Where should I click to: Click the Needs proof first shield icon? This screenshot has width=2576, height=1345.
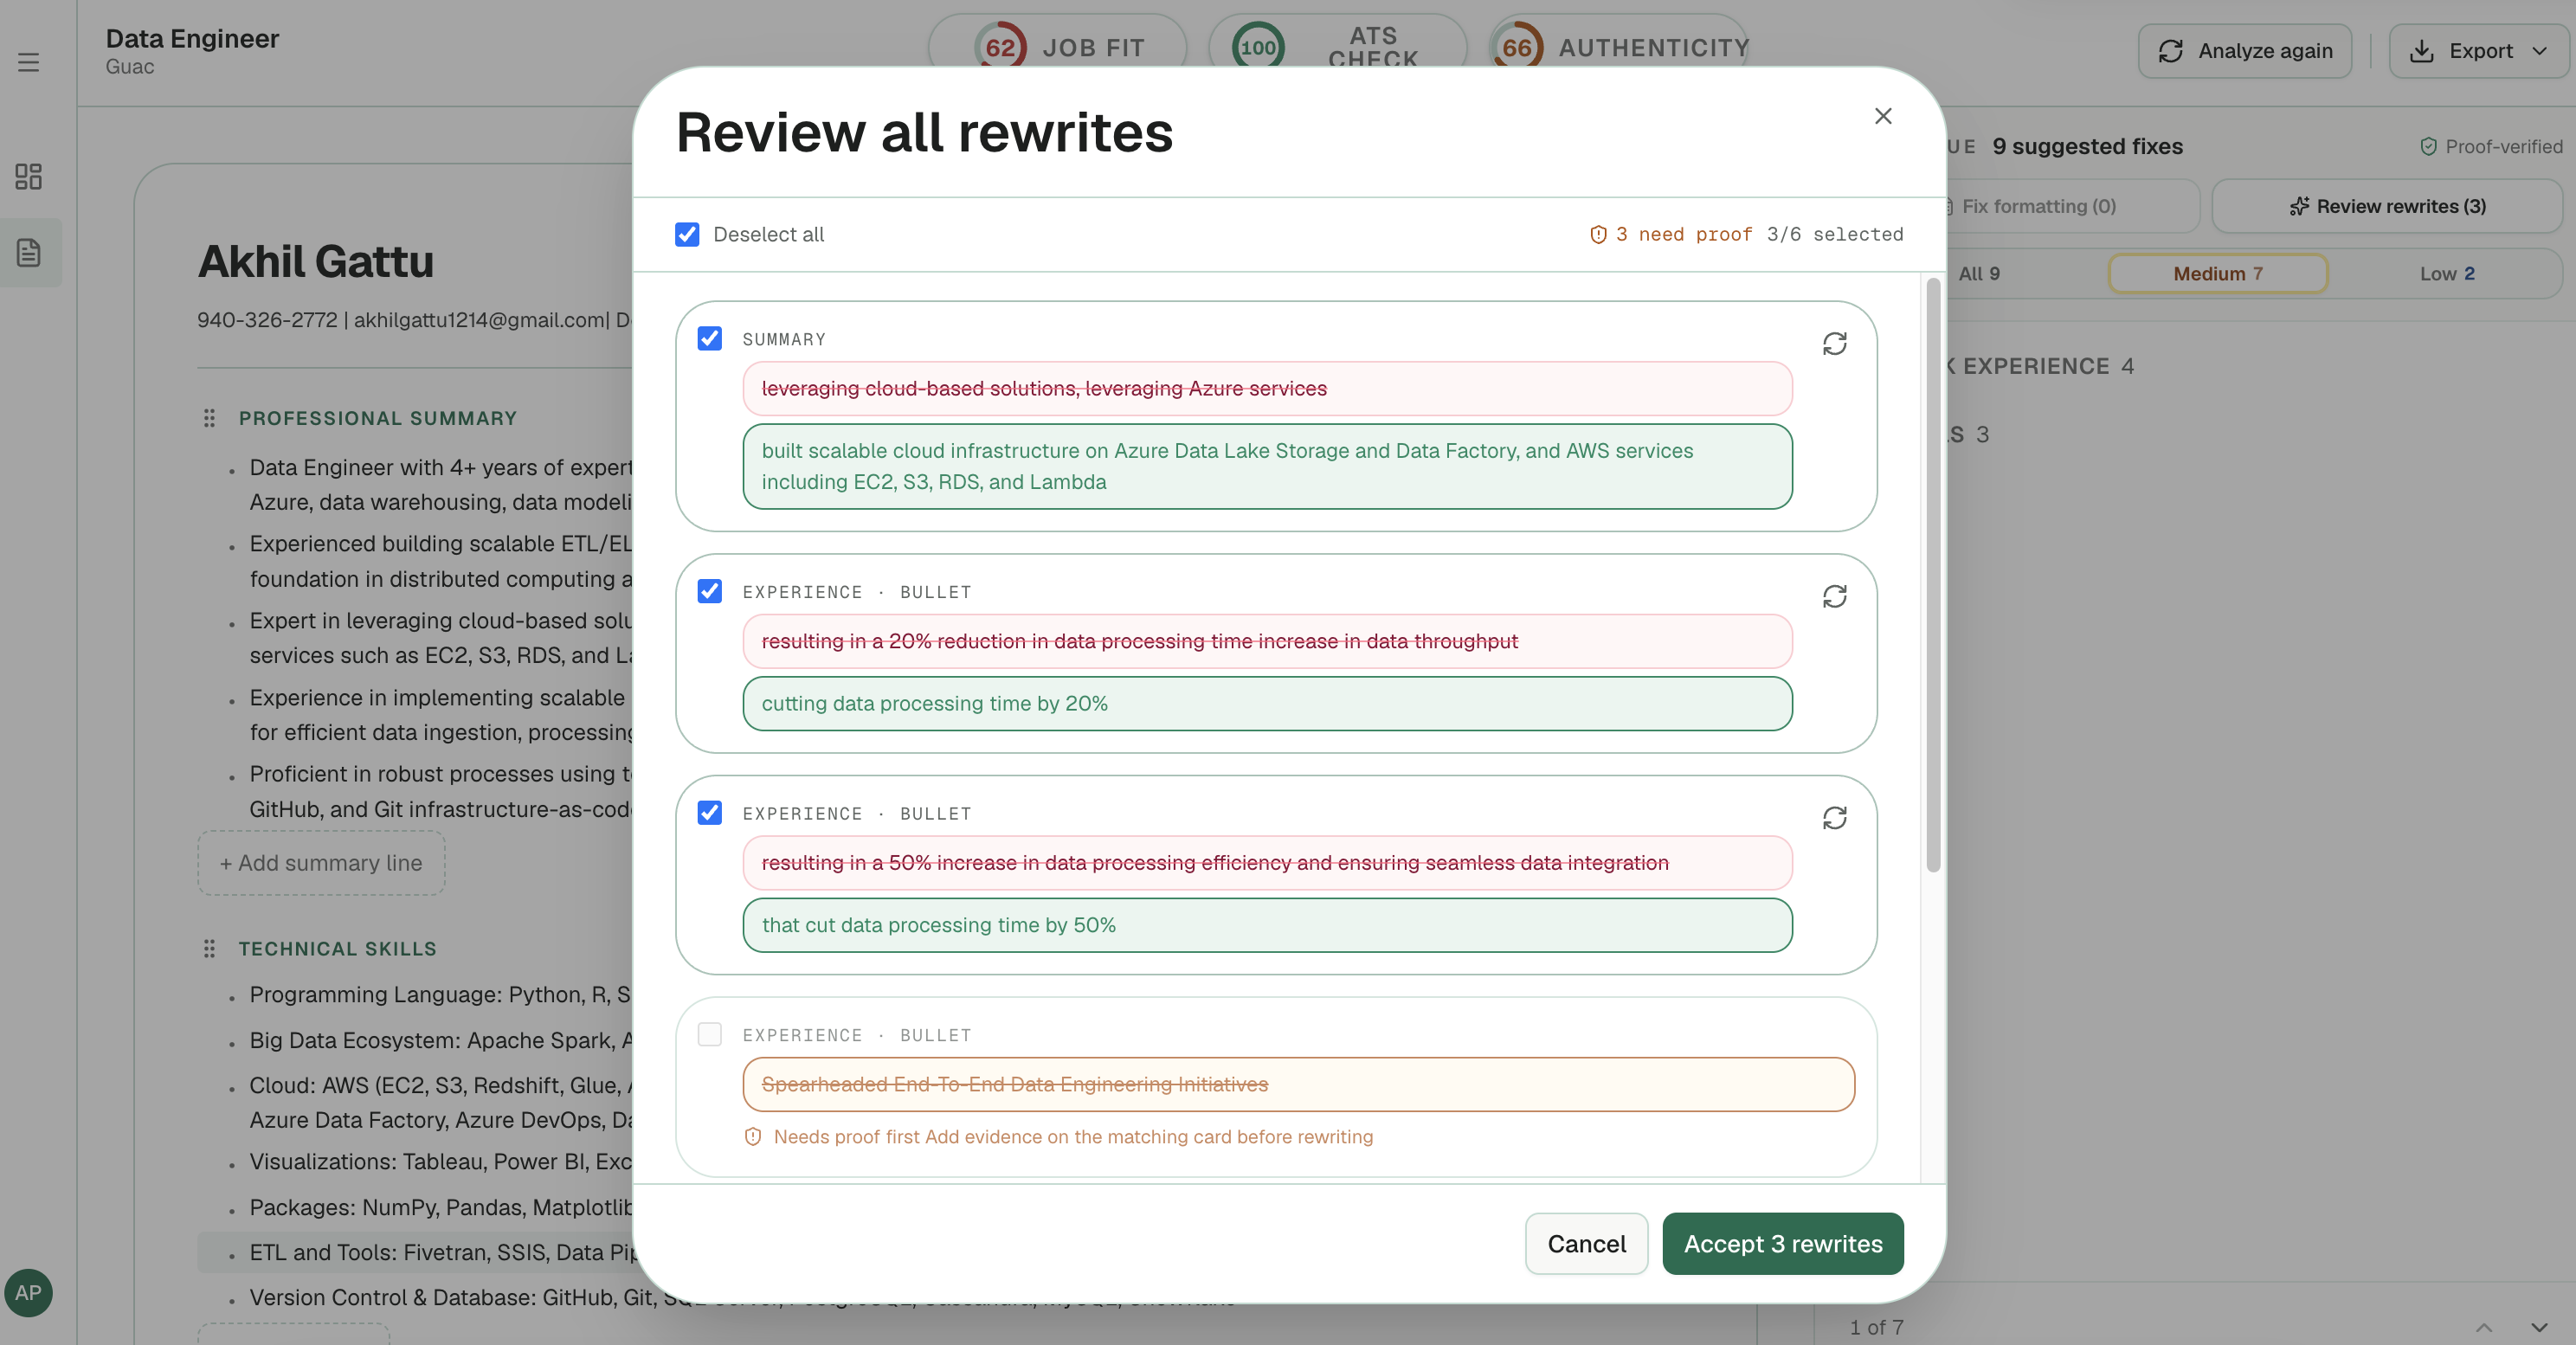click(x=753, y=1137)
